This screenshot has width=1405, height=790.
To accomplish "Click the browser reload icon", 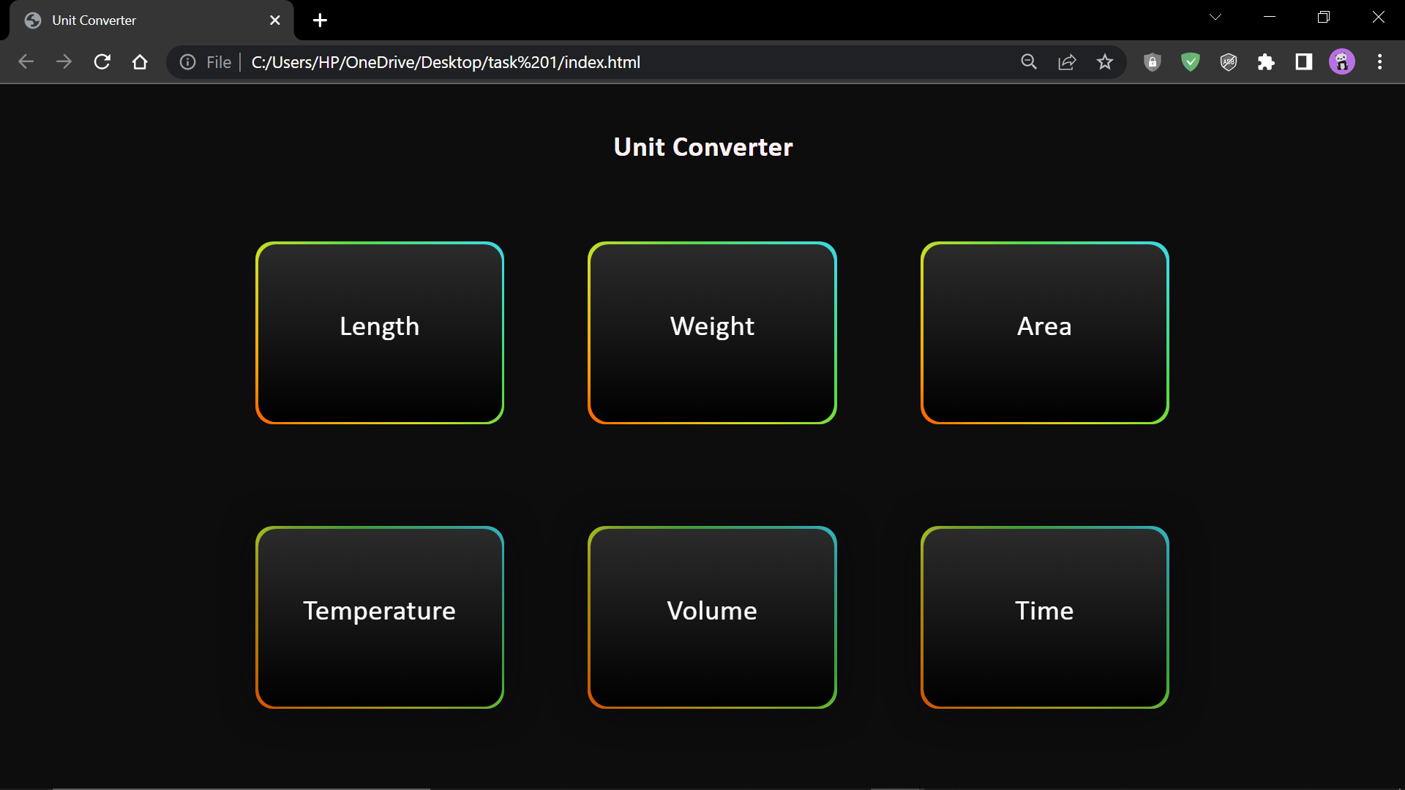I will pos(102,61).
